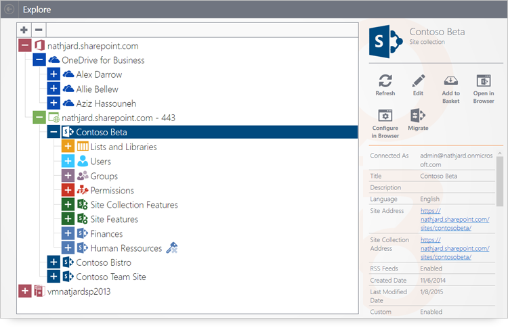This screenshot has height=328, width=508.
Task: Select the vmnatjardsp2013 label
Action: [x=79, y=291]
